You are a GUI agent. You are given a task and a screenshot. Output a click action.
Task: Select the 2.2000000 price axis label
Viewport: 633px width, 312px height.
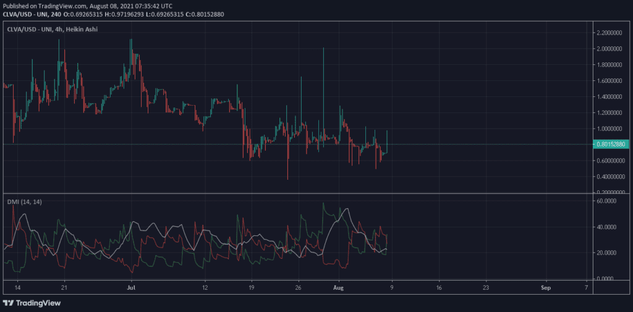click(x=610, y=33)
